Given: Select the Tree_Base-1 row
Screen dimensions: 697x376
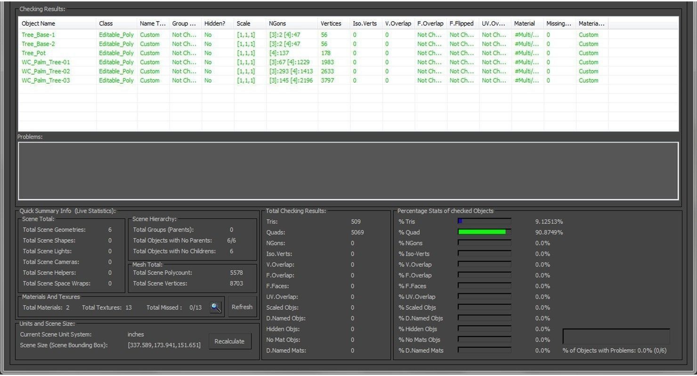Looking at the screenshot, I should pos(348,35).
